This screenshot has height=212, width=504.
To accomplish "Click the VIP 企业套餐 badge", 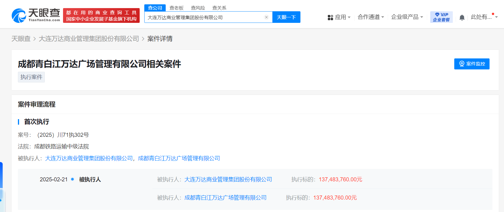I will click(x=441, y=17).
